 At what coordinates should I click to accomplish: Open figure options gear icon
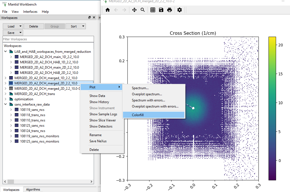click(180, 10)
